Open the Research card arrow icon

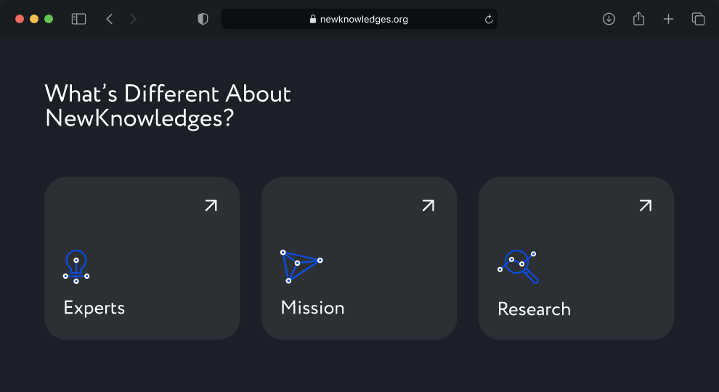646,205
